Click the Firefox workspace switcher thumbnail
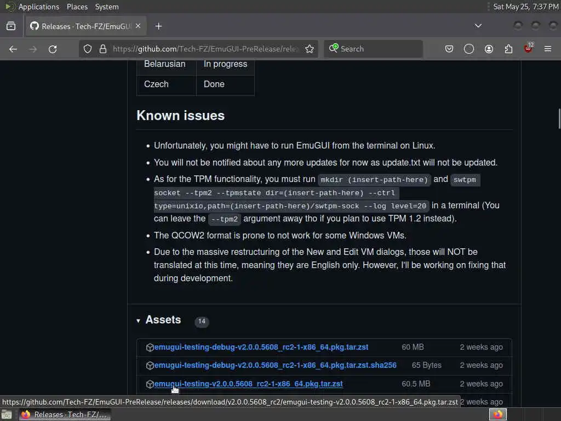The width and height of the screenshot is (561, 421). tap(497, 414)
